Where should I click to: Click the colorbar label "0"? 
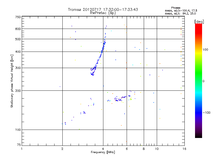pyautogui.click(x=203, y=81)
